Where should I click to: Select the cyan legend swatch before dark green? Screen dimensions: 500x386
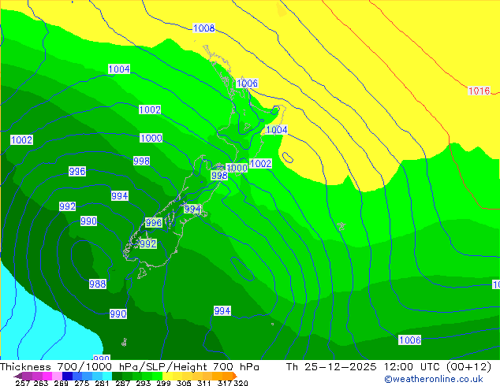point(107,376)
